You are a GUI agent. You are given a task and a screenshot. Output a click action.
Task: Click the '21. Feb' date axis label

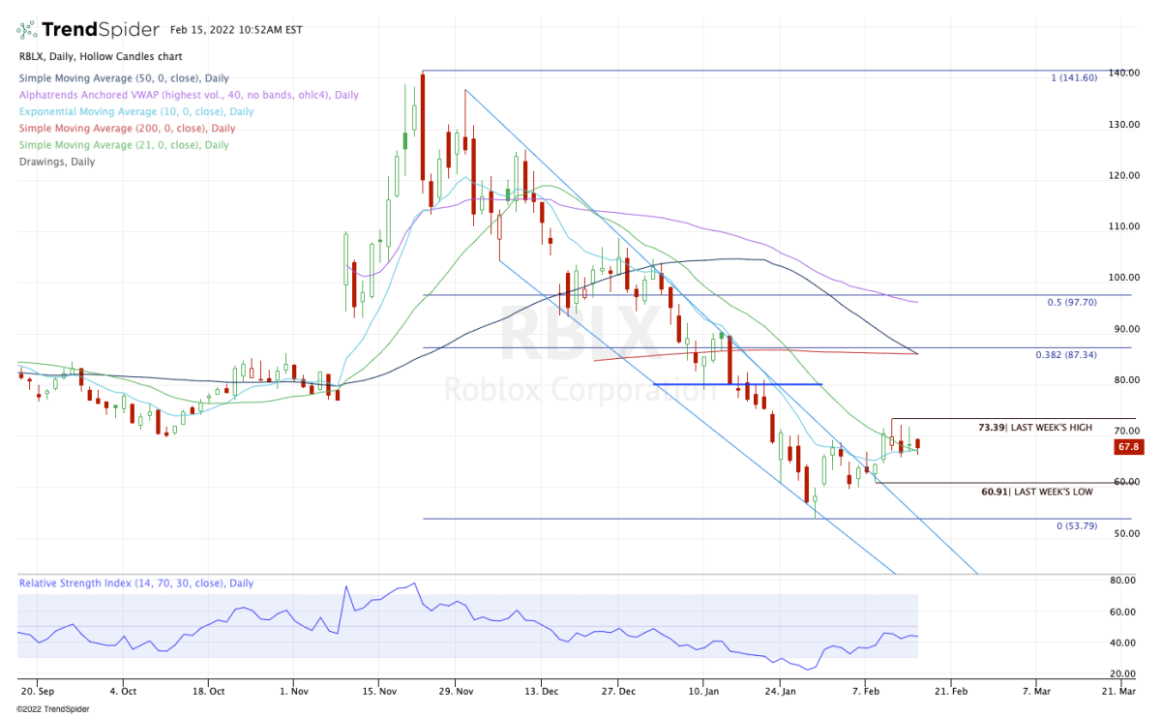(x=949, y=693)
